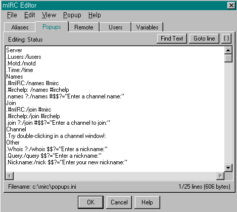
Task: Click the curly braces check button
Action: click(x=226, y=39)
